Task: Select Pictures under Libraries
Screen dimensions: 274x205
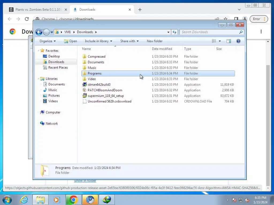Action: click(54, 96)
